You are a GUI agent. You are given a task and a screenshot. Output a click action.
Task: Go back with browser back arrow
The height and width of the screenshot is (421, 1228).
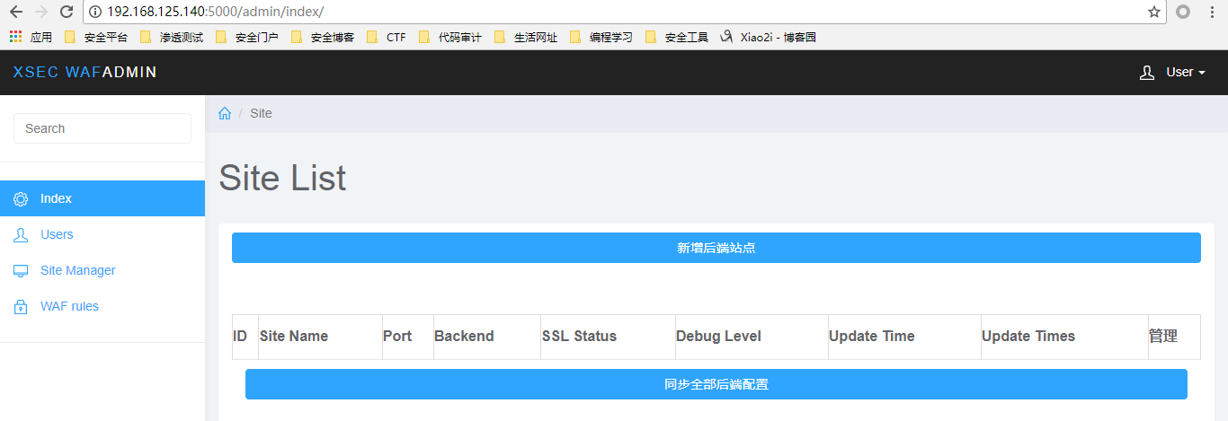point(15,12)
